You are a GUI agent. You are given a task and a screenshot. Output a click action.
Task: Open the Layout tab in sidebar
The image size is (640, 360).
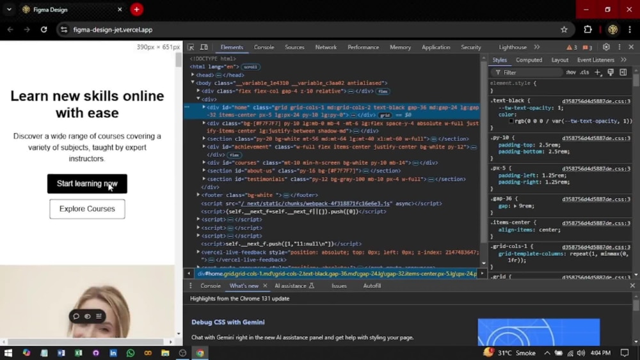pyautogui.click(x=559, y=60)
